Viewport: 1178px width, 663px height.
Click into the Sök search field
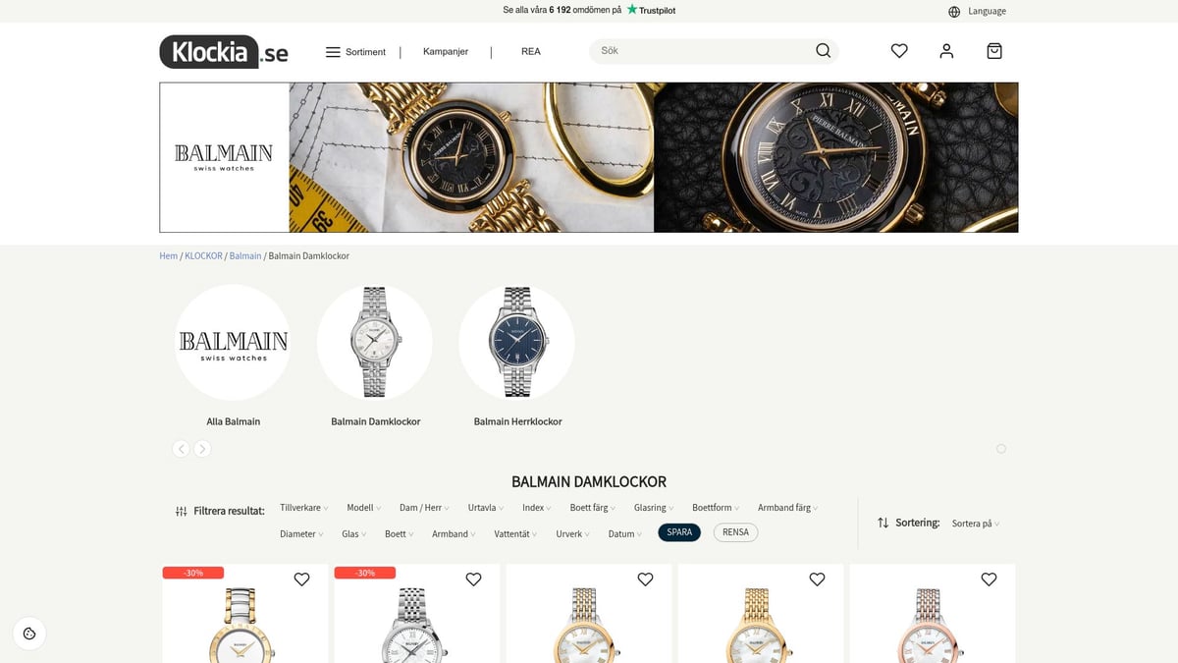[x=702, y=51]
